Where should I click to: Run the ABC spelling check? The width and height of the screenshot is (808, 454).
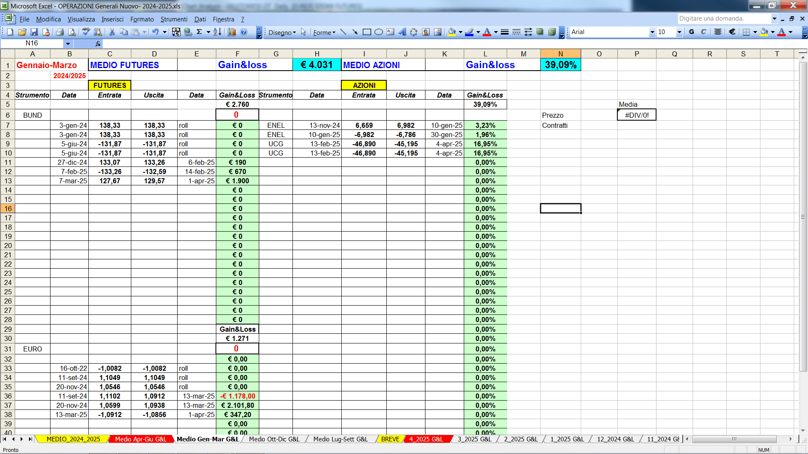86,32
